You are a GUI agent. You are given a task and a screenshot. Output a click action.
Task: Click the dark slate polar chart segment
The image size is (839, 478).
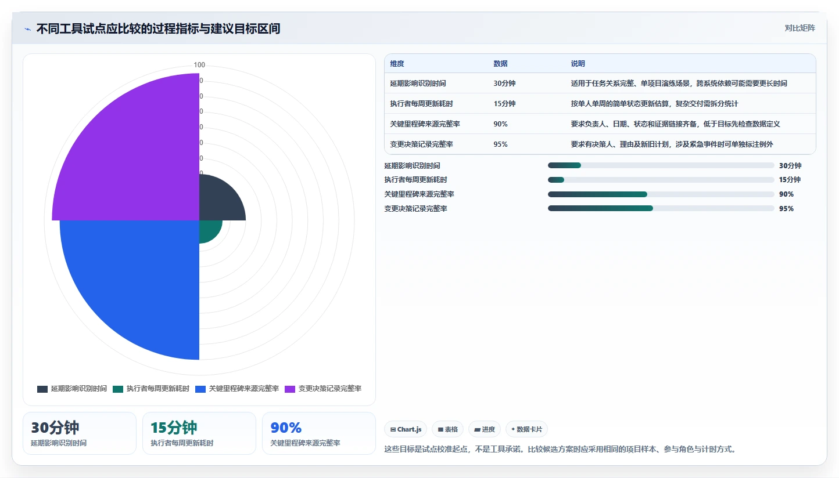tap(218, 202)
